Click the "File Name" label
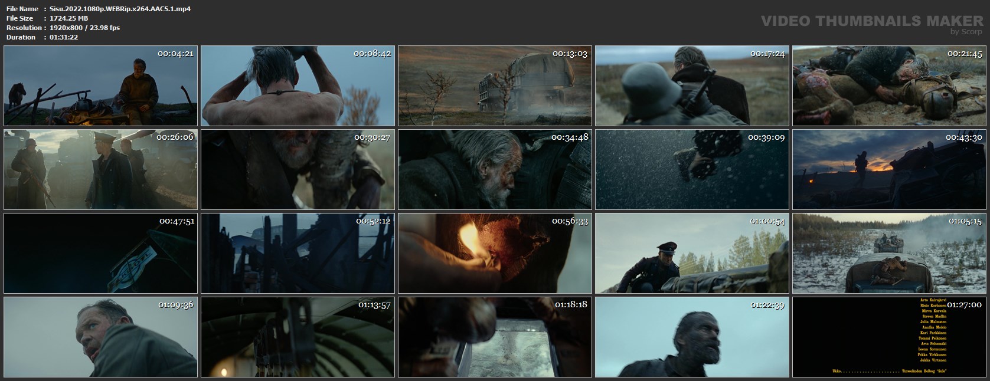 tap(22, 9)
